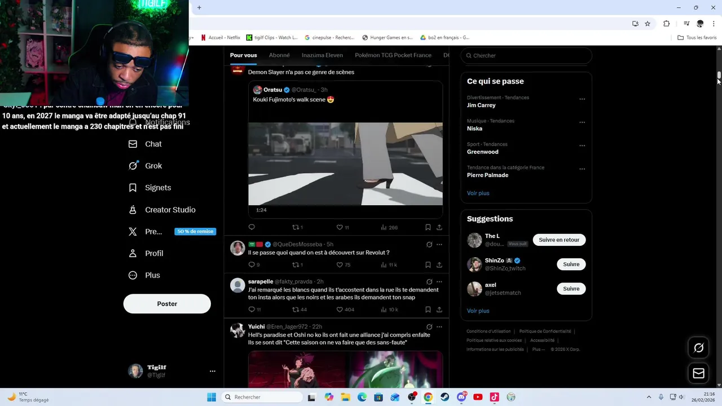The width and height of the screenshot is (722, 406).
Task: Click Voir plus under Suggestions
Action: 478,311
